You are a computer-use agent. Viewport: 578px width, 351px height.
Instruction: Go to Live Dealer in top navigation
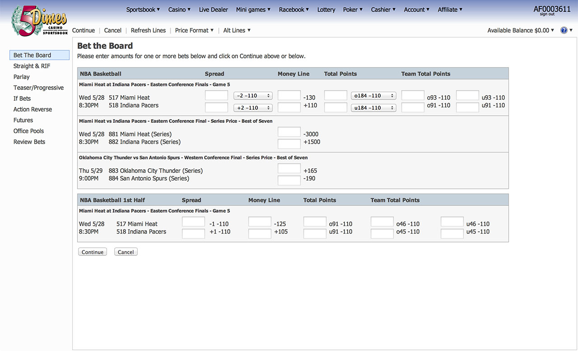(x=213, y=9)
